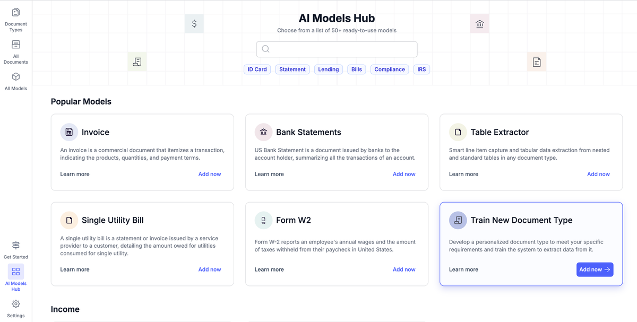Click Add now on the Invoice card
Screen dimensions: 637x322
[x=210, y=173]
